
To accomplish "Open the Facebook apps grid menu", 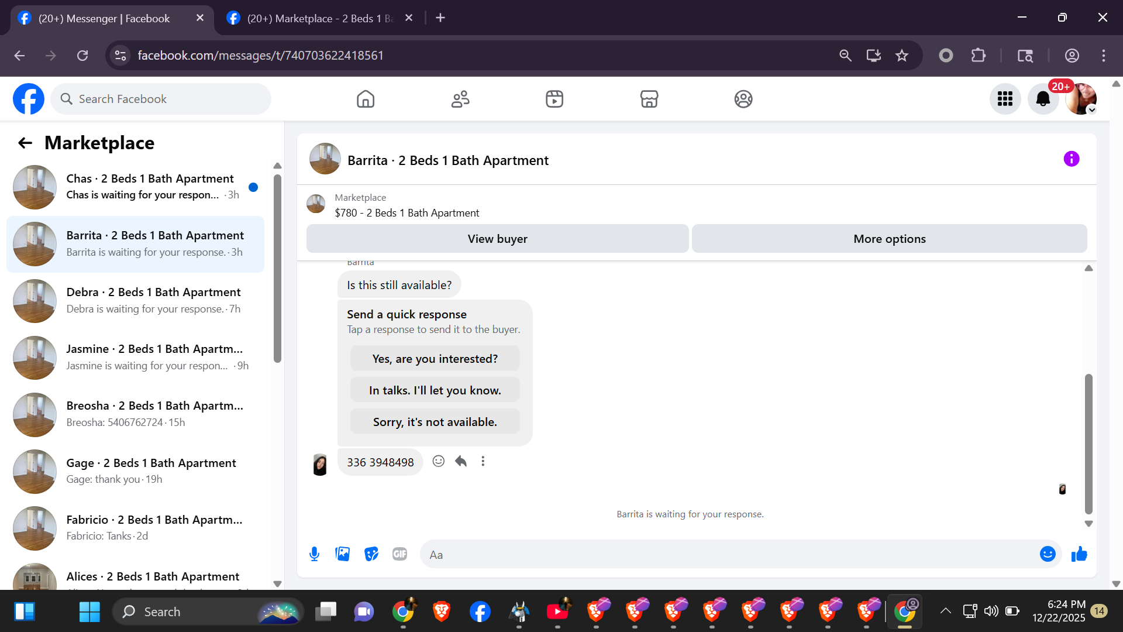I will 1005,99.
